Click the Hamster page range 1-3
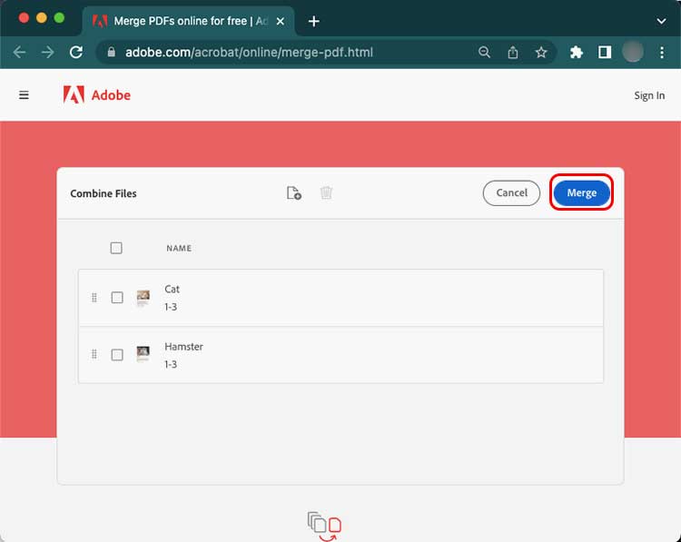 click(x=171, y=364)
